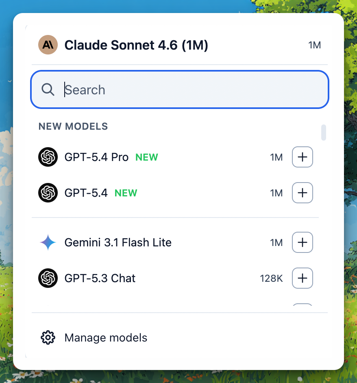
Task: Select Gemini 3.1 Flash Lite model name
Action: coord(118,243)
